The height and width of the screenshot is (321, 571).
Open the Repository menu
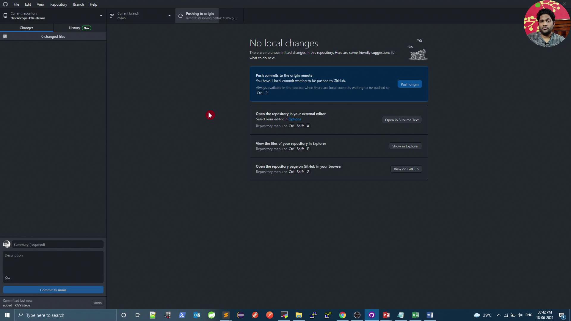(59, 4)
